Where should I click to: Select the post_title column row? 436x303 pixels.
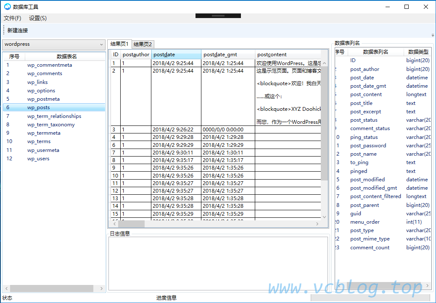383,103
